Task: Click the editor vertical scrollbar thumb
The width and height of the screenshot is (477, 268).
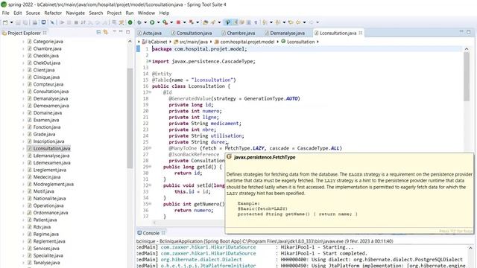Action: point(467,77)
